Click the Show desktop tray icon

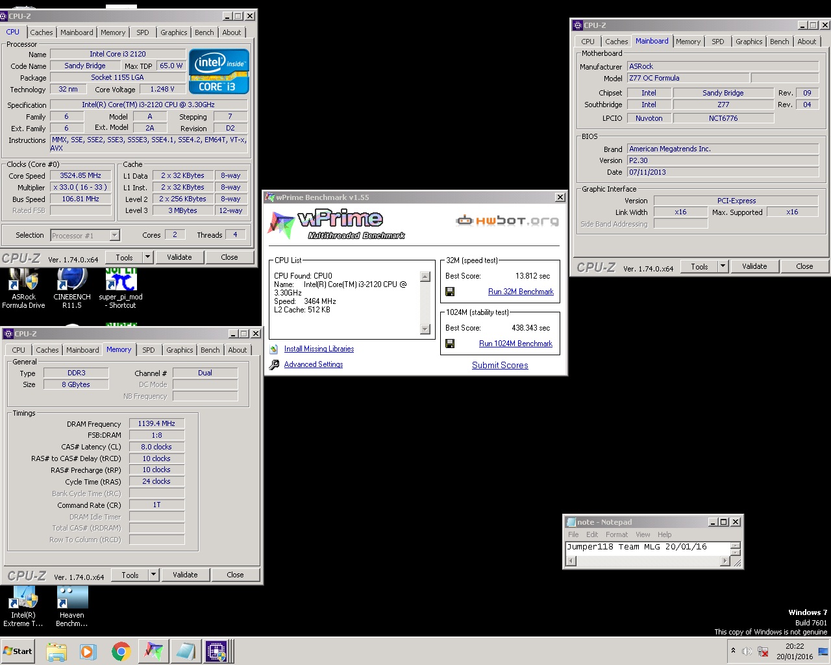824,651
